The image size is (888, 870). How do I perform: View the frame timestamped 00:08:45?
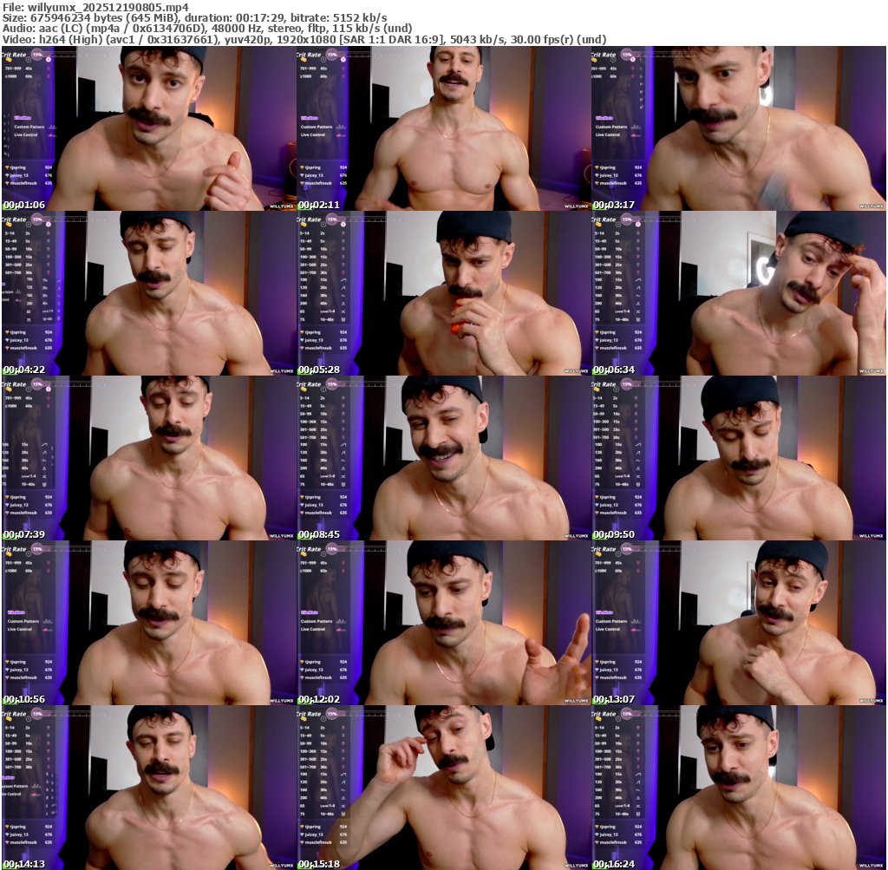point(443,458)
